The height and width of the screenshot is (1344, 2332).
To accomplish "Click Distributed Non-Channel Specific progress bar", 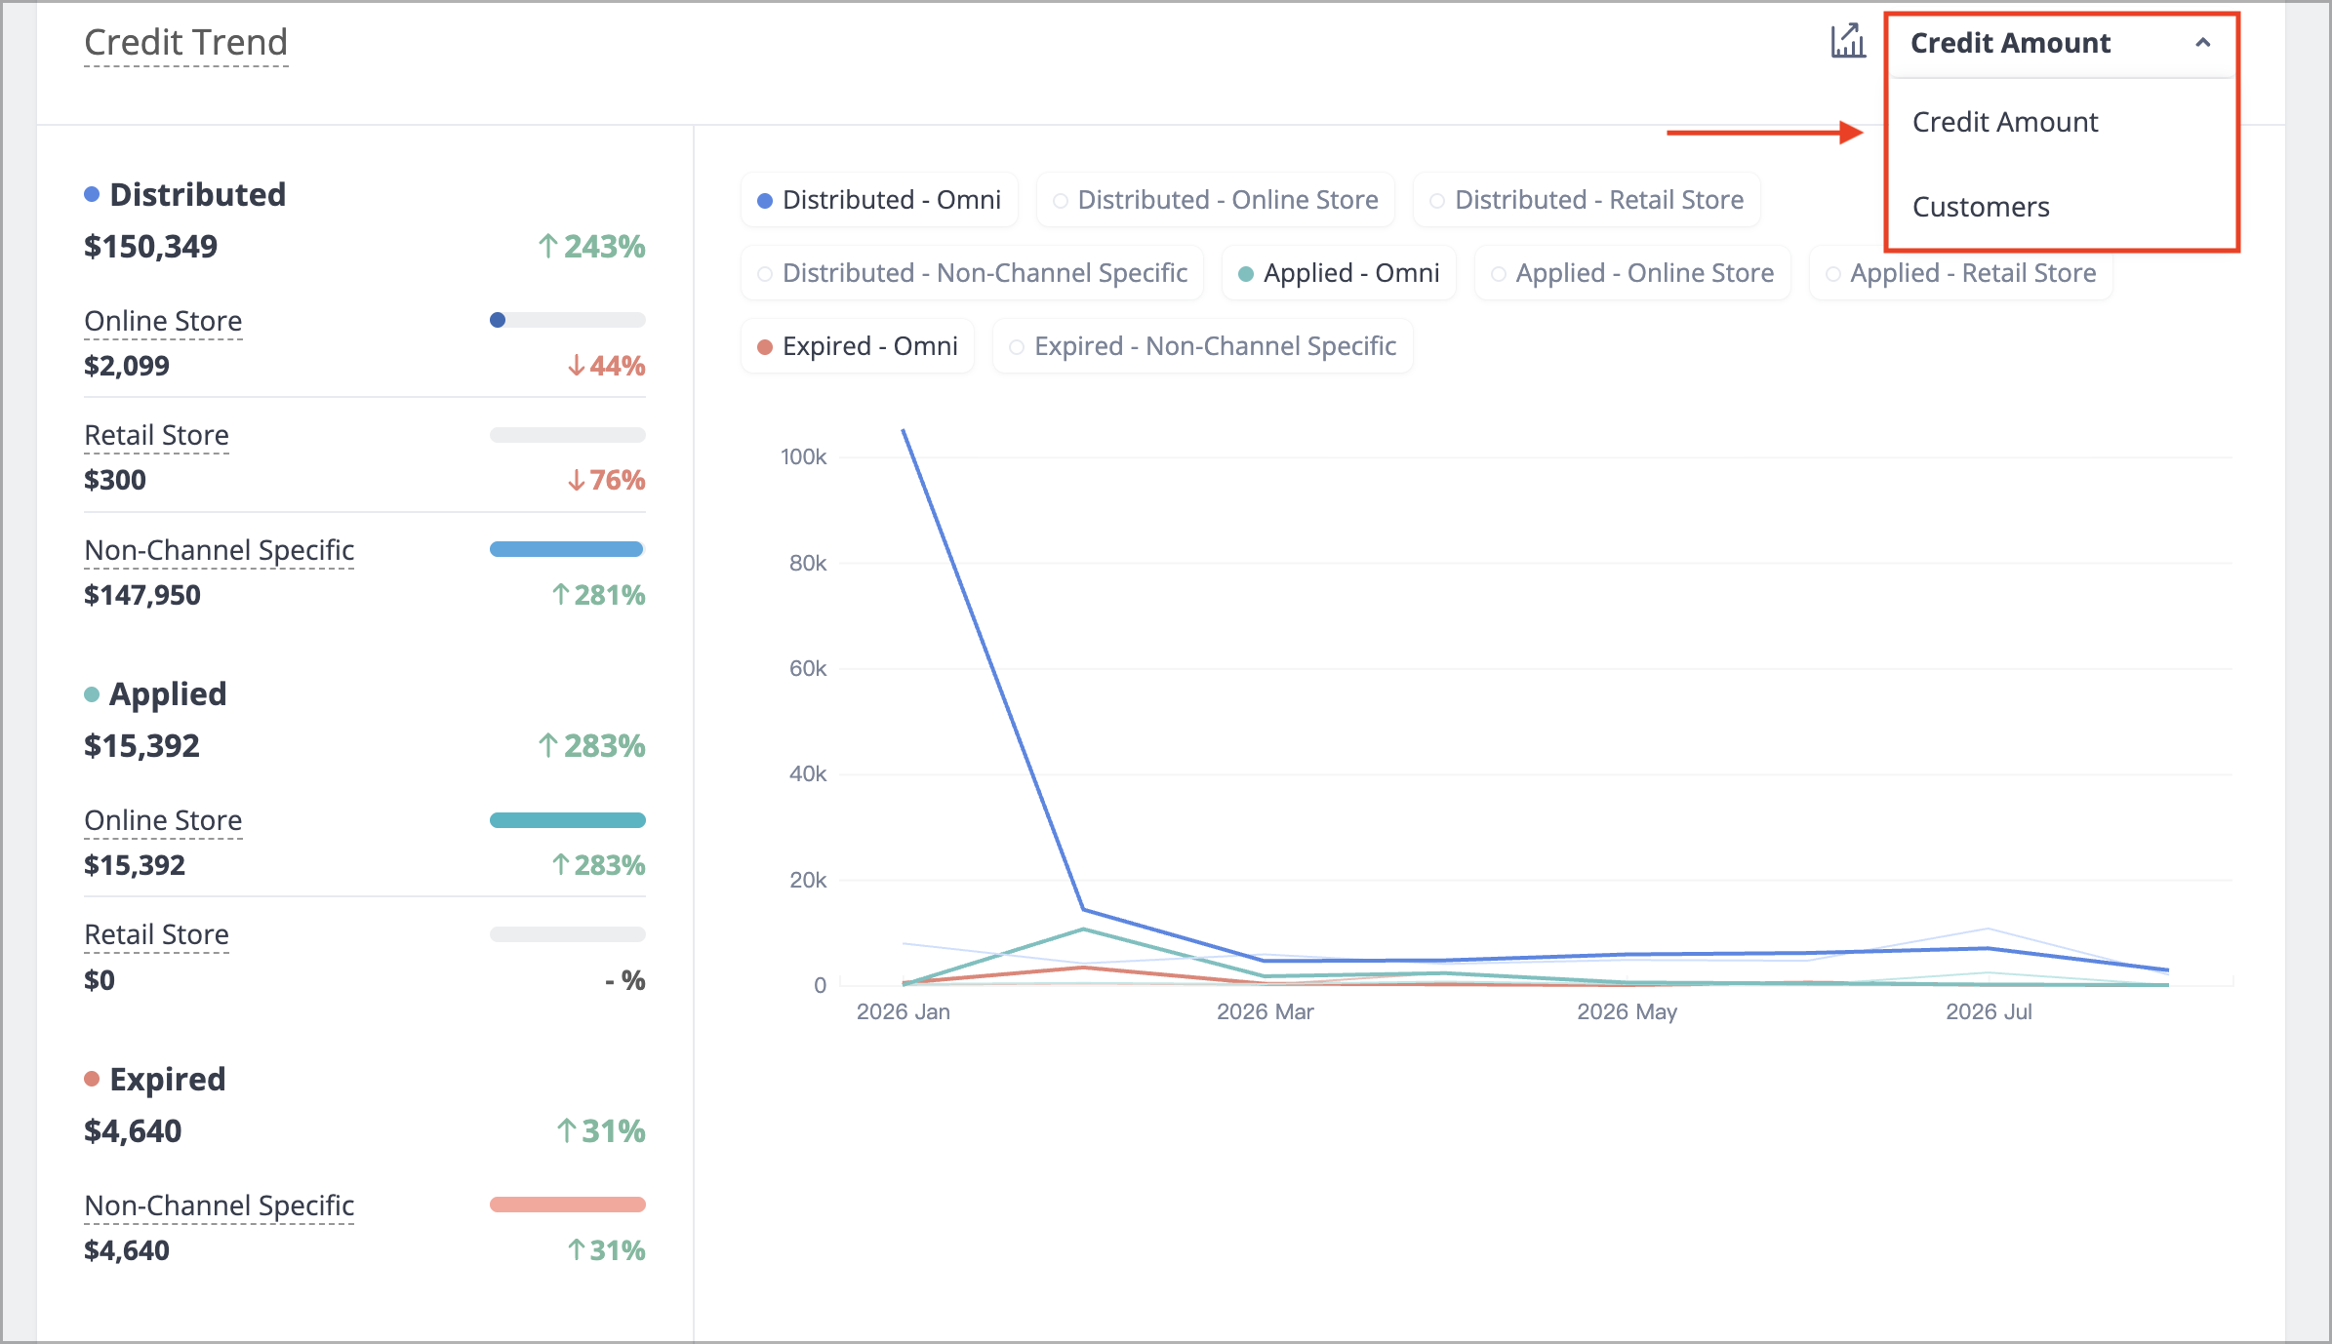I will click(567, 549).
